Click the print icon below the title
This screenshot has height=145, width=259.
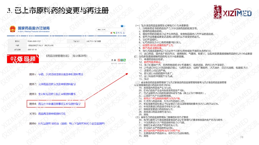115,60
